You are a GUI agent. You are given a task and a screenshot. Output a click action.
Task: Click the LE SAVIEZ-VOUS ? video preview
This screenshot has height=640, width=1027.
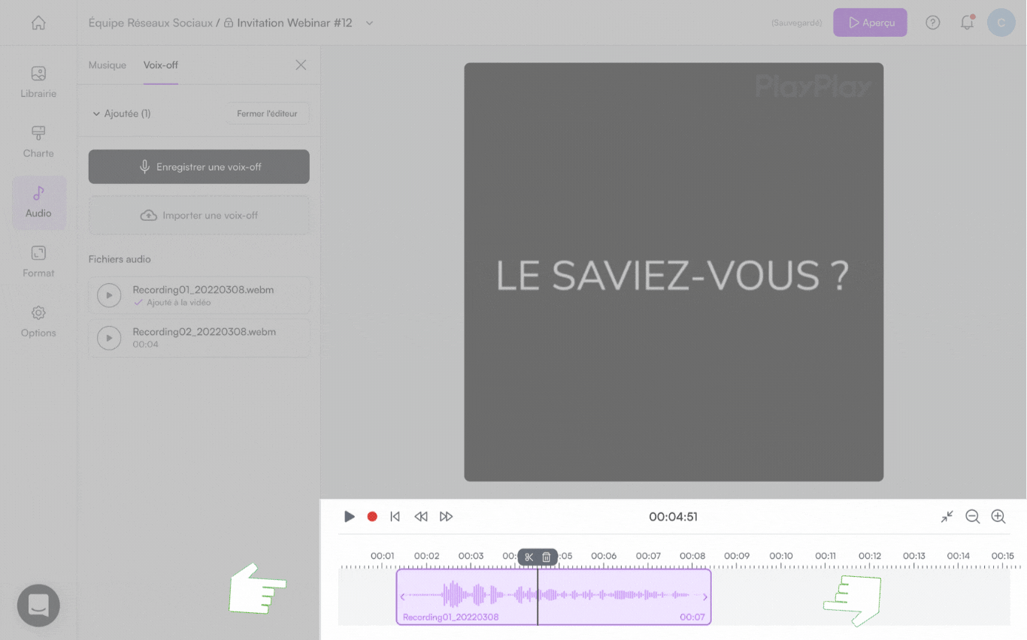(x=674, y=272)
